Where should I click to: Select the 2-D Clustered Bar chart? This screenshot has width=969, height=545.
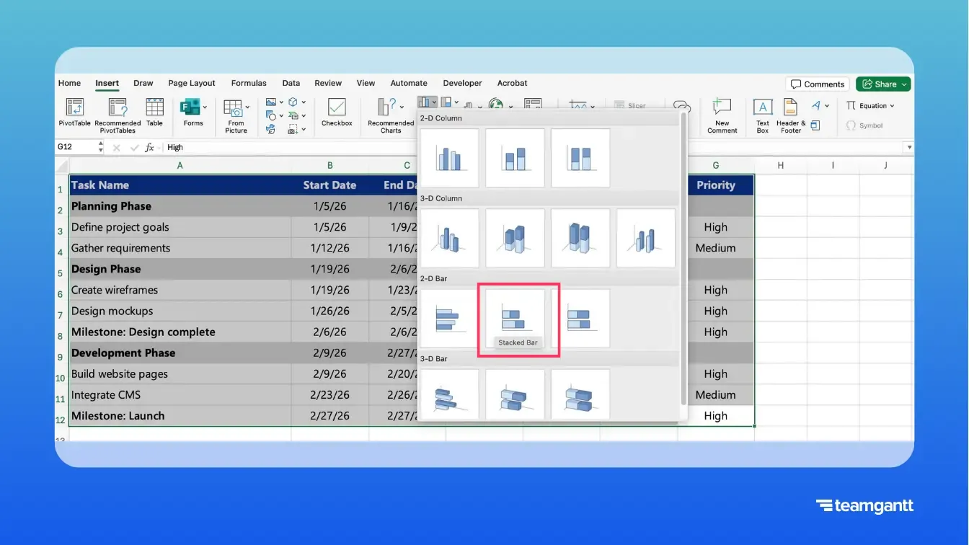(x=449, y=319)
